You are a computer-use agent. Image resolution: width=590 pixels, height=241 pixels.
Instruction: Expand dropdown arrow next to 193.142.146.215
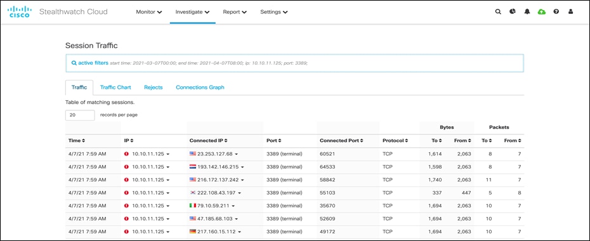tap(243, 167)
